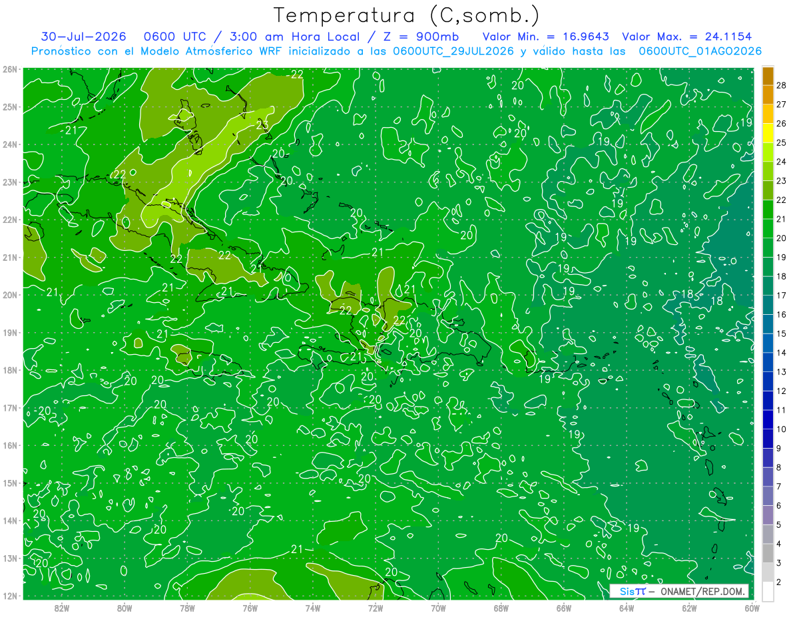Click the '70W' longitude axis label
The height and width of the screenshot is (617, 799).
point(438,608)
